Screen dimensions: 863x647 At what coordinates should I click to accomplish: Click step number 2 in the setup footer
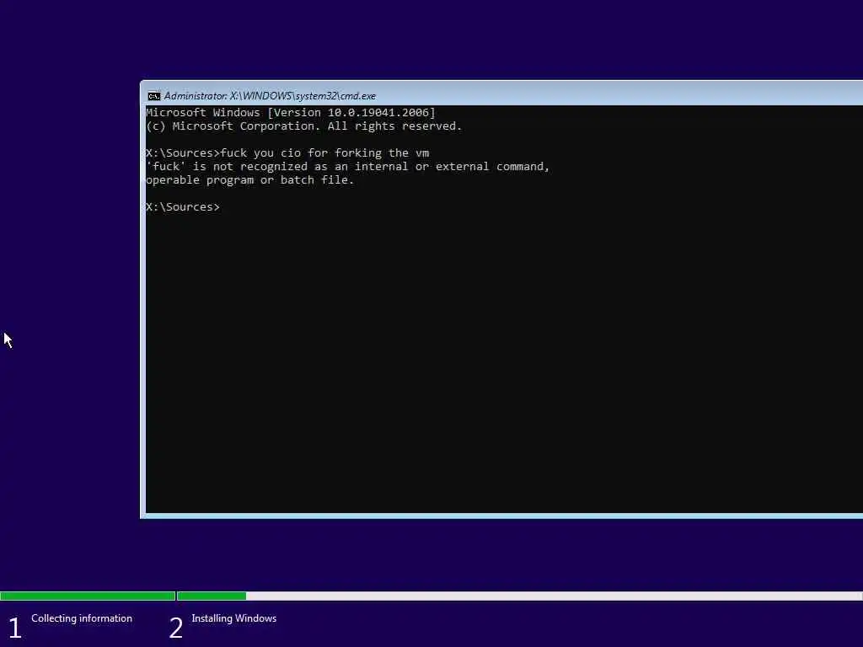(175, 628)
